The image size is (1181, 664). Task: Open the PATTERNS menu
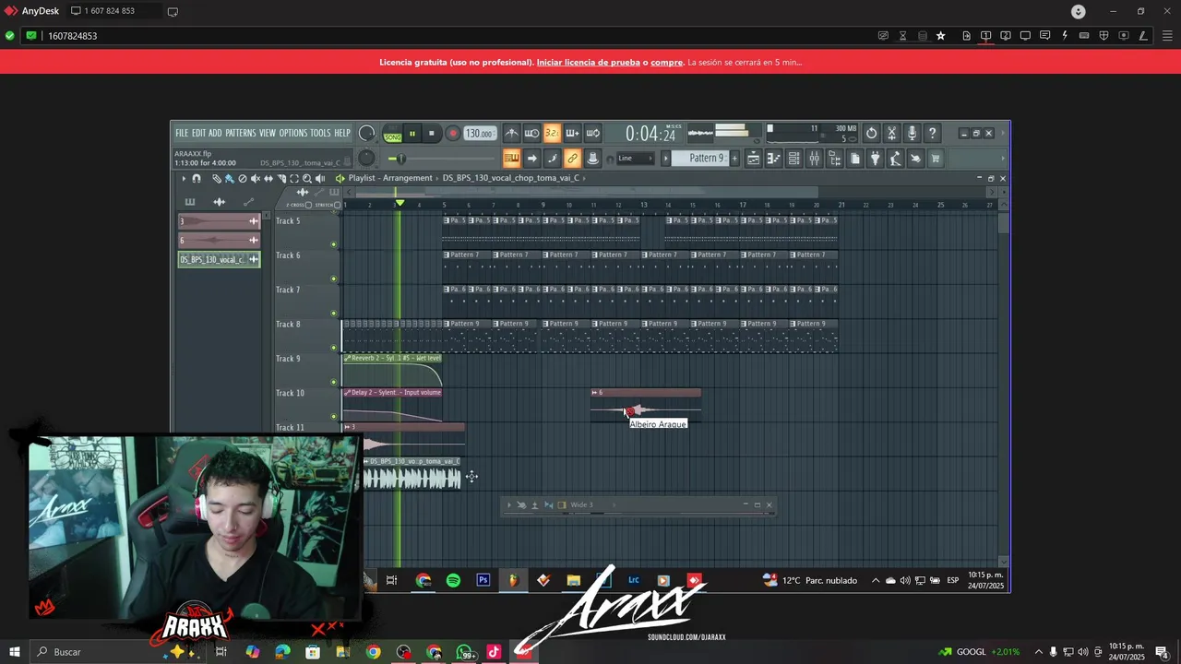tap(241, 133)
